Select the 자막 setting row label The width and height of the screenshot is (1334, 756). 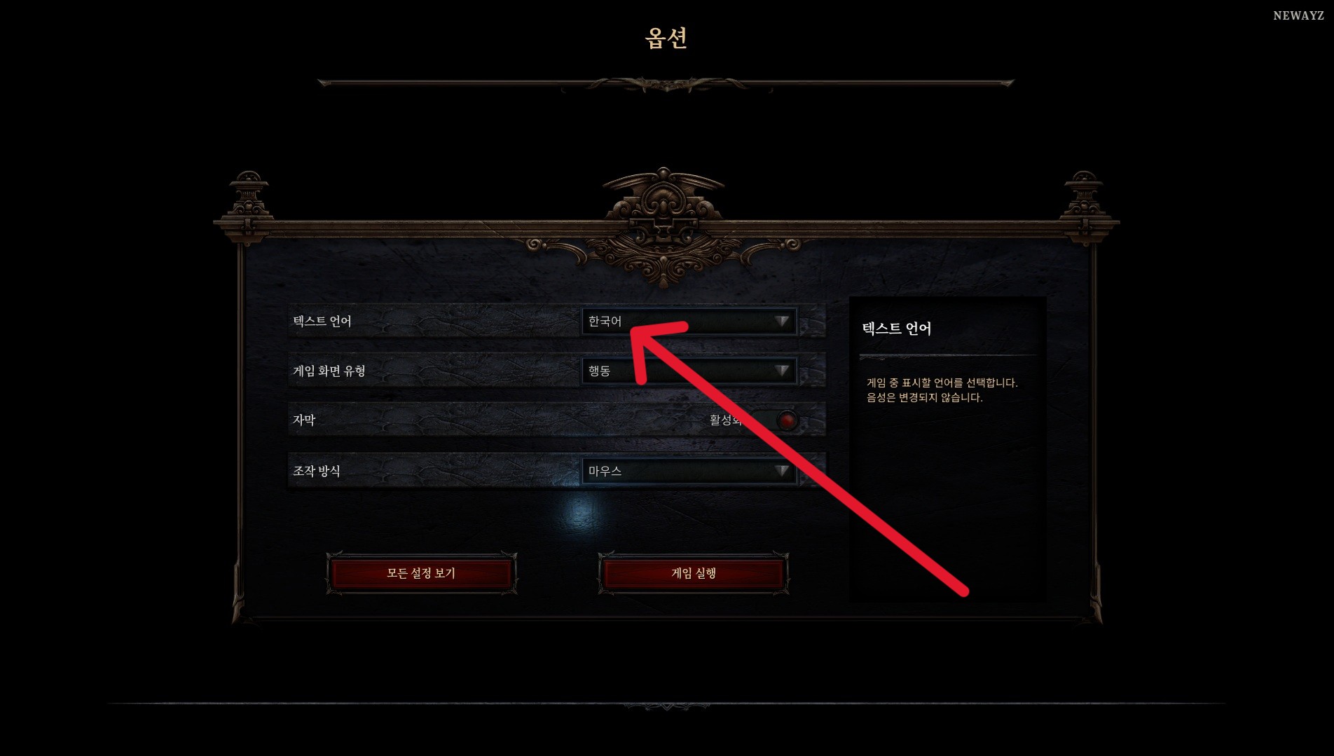pos(304,420)
